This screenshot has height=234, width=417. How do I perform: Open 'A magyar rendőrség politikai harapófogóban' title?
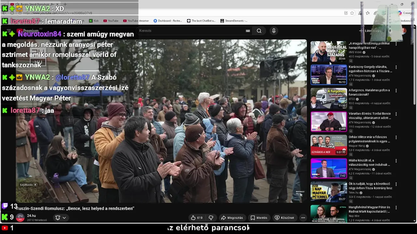(369, 45)
